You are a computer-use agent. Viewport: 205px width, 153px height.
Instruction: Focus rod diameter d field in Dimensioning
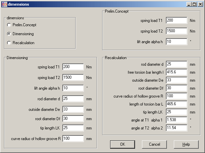tap(73, 99)
